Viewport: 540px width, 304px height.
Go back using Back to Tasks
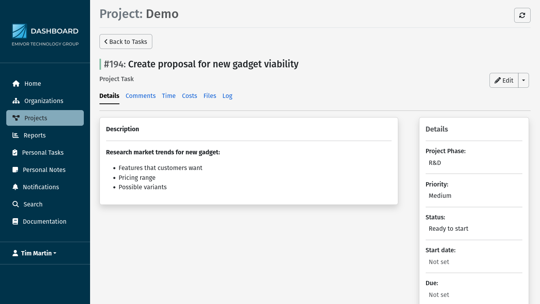(126, 42)
